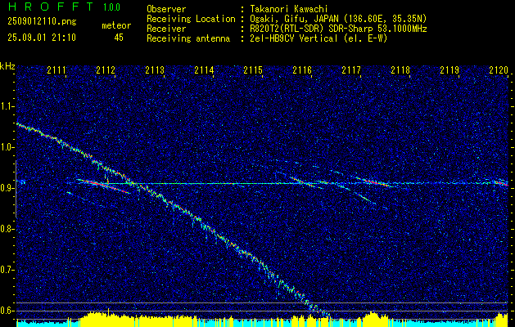Click the 2112 time marker

point(106,70)
